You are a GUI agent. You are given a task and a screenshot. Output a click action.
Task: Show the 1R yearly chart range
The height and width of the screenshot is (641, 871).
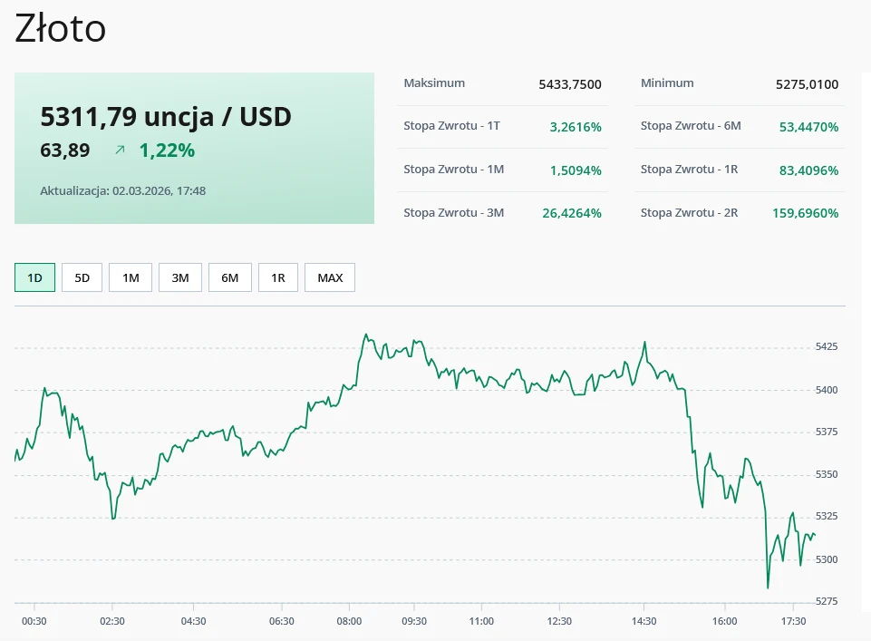278,277
